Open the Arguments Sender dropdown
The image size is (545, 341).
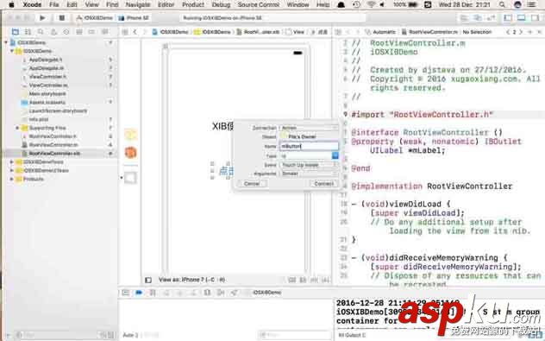(x=309, y=174)
